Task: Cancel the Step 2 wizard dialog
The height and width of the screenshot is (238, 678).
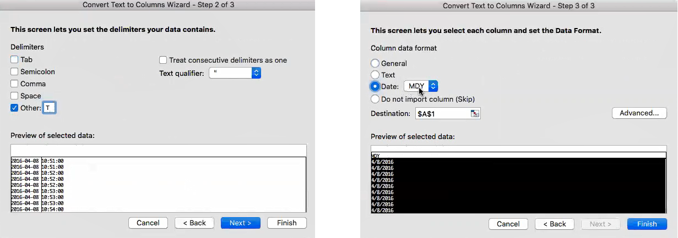Action: (x=148, y=223)
